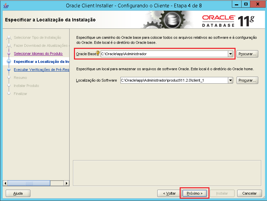Viewport: 267px width, 201px height.
Task: Click the Oracle Base path input field
Action: 164,54
